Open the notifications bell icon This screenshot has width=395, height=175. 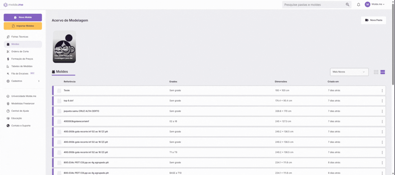pos(358,4)
